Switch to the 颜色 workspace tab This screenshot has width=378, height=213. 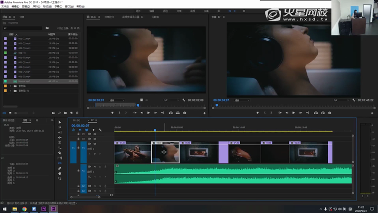click(166, 10)
